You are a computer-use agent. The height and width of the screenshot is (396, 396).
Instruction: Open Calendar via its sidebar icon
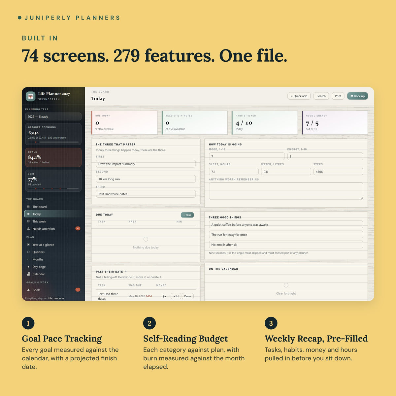28,274
